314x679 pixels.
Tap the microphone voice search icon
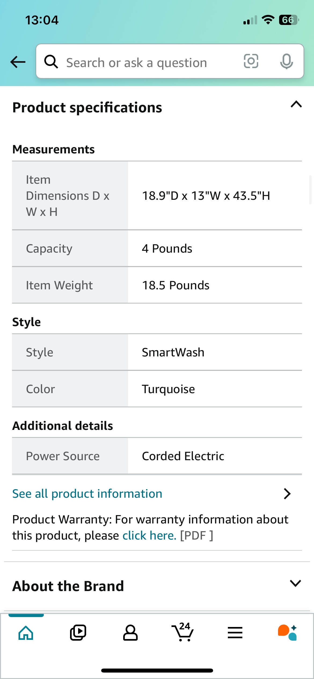(286, 61)
